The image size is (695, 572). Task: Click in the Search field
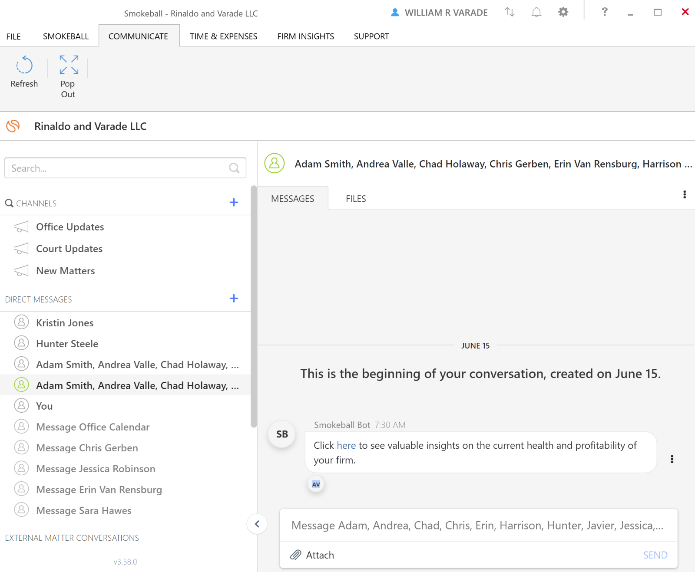click(125, 168)
